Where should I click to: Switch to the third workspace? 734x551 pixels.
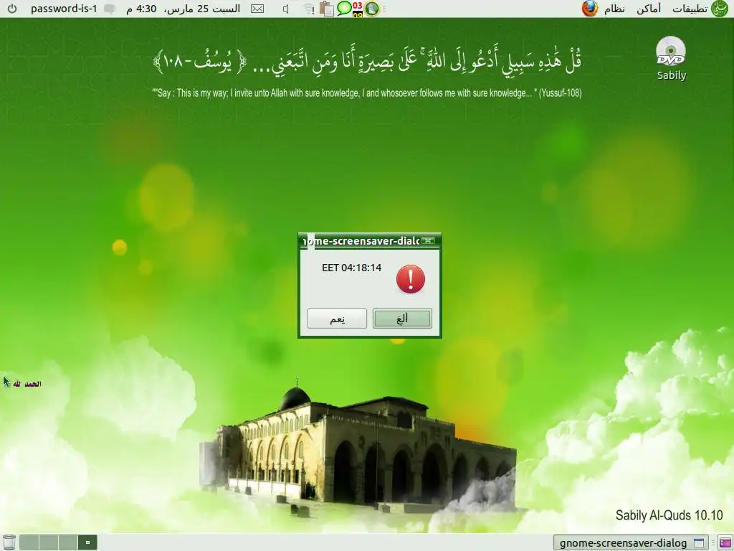pyautogui.click(x=67, y=542)
